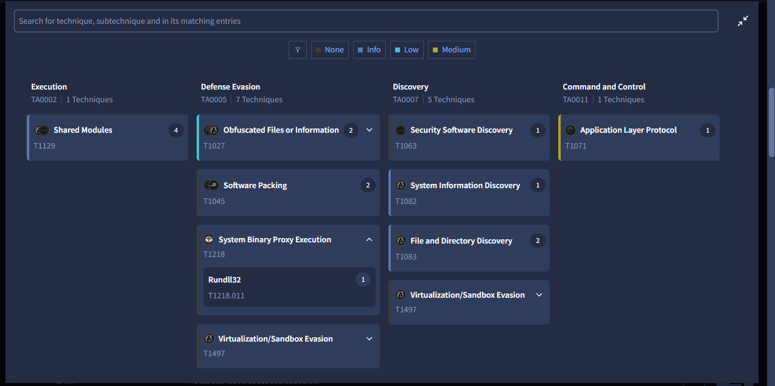The height and width of the screenshot is (386, 775).
Task: Click the T1027 technique ID
Action: (x=214, y=146)
